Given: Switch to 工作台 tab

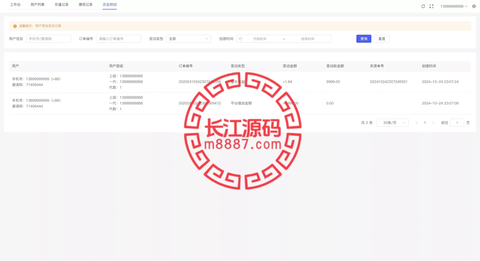Looking at the screenshot, I should pyautogui.click(x=15, y=4).
